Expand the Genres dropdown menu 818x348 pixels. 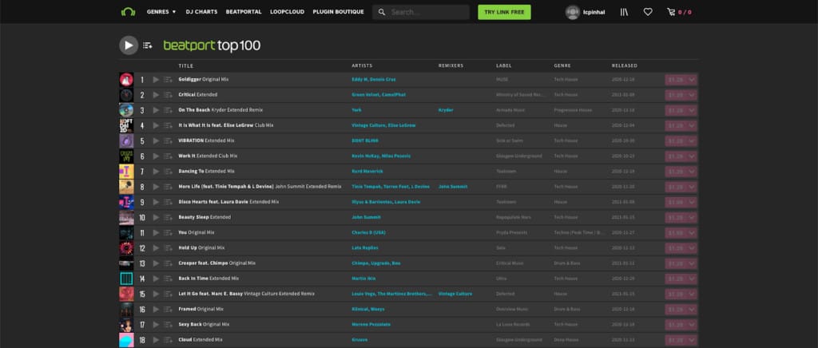click(x=161, y=12)
